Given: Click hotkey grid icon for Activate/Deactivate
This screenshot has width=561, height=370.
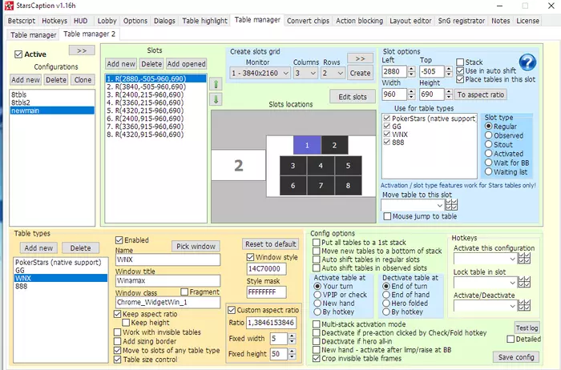Looking at the screenshot, I should [524, 306].
